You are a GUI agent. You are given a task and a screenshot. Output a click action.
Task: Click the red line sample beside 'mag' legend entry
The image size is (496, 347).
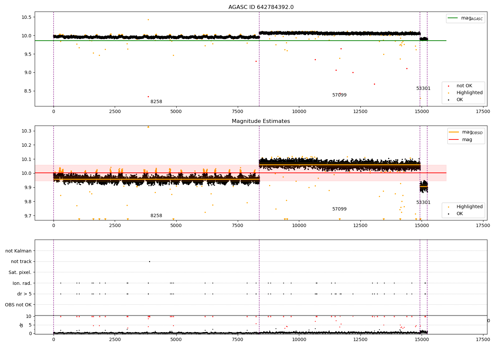point(454,140)
